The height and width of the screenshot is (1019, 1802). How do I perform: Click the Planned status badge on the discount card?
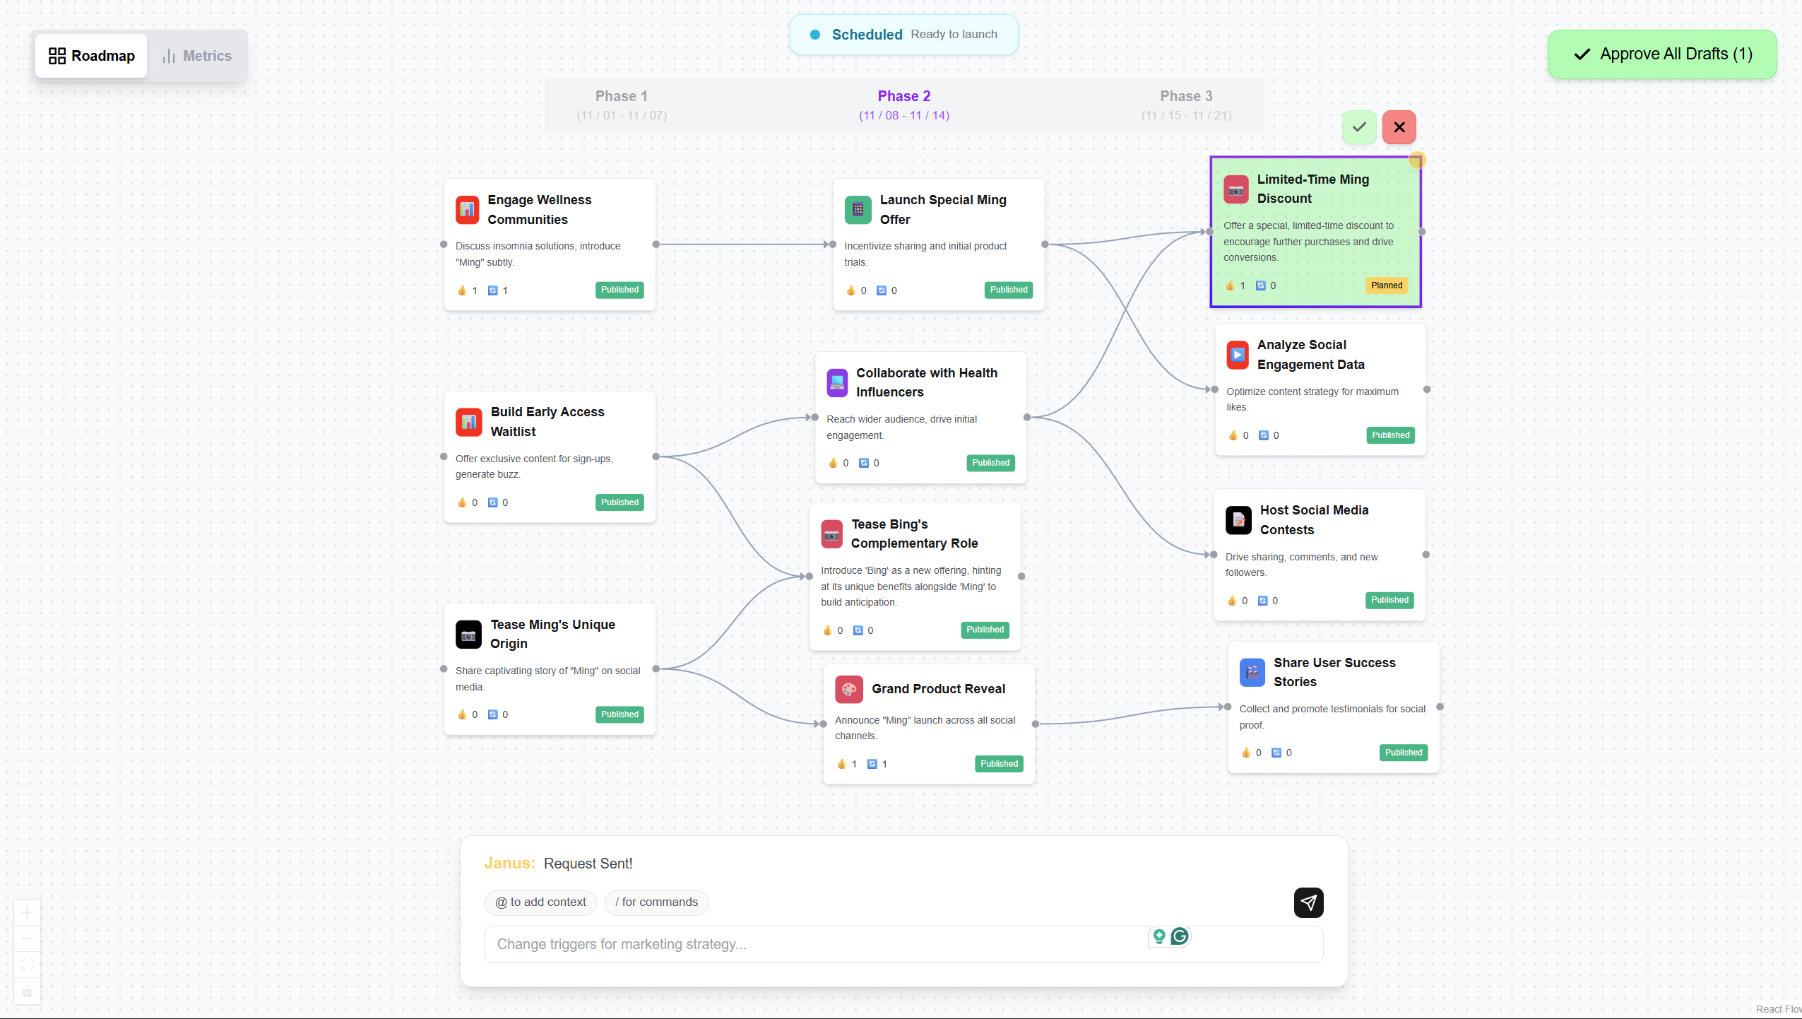coord(1386,285)
